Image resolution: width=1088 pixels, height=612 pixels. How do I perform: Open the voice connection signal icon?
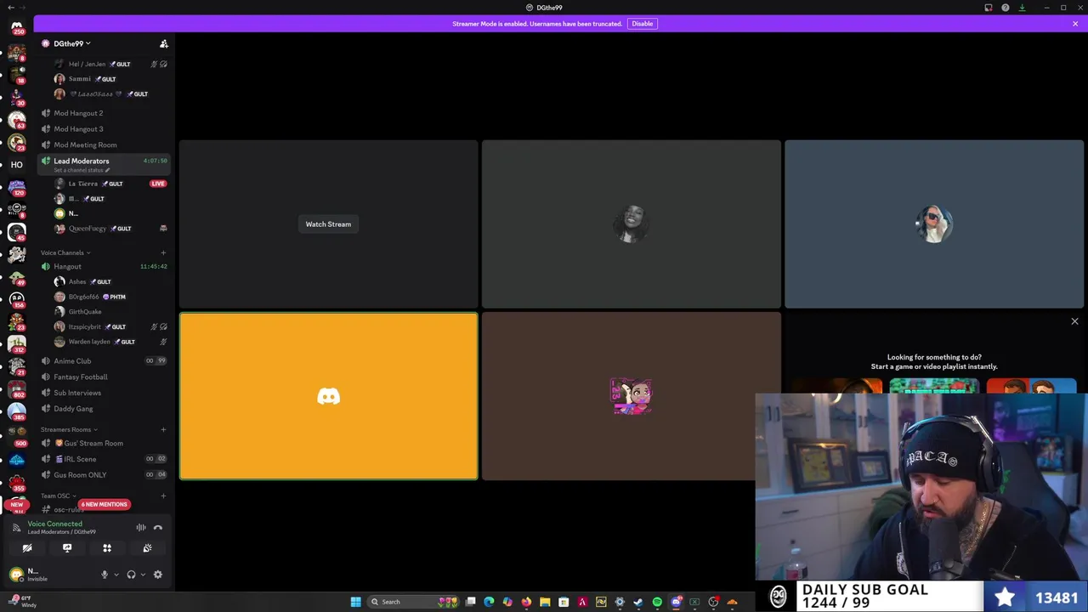(16, 528)
